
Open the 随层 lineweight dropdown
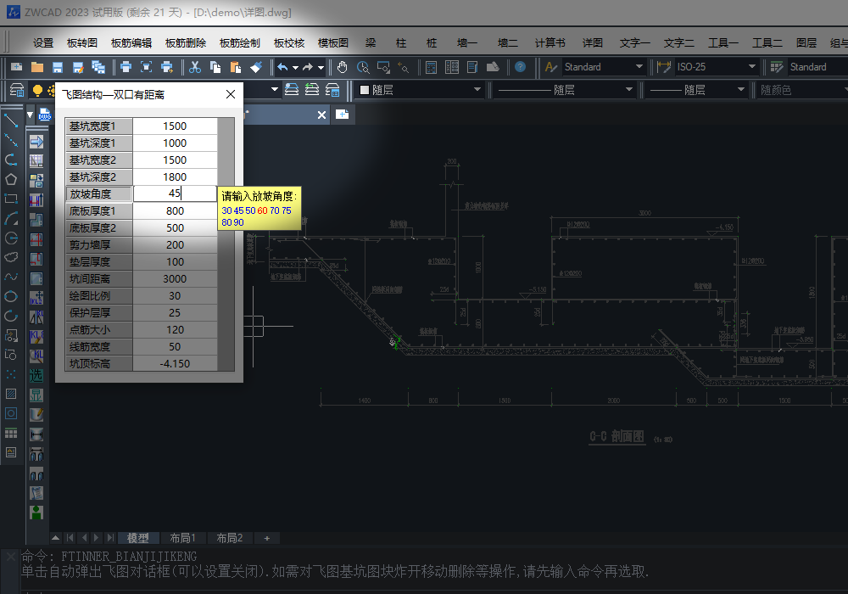pyautogui.click(x=696, y=90)
